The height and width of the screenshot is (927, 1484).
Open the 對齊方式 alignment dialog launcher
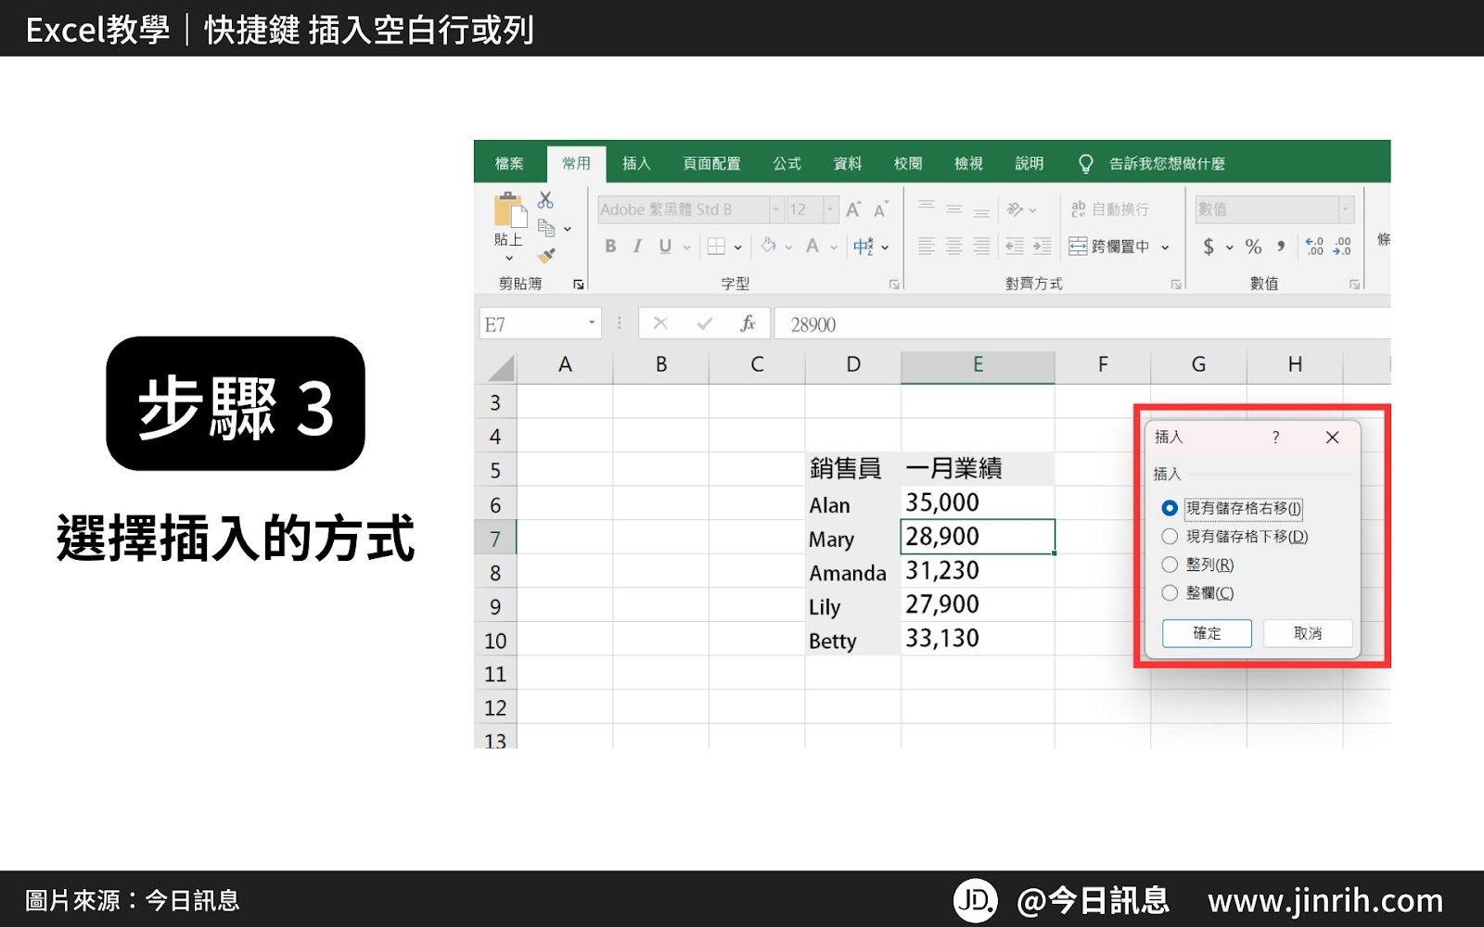coord(1175,285)
